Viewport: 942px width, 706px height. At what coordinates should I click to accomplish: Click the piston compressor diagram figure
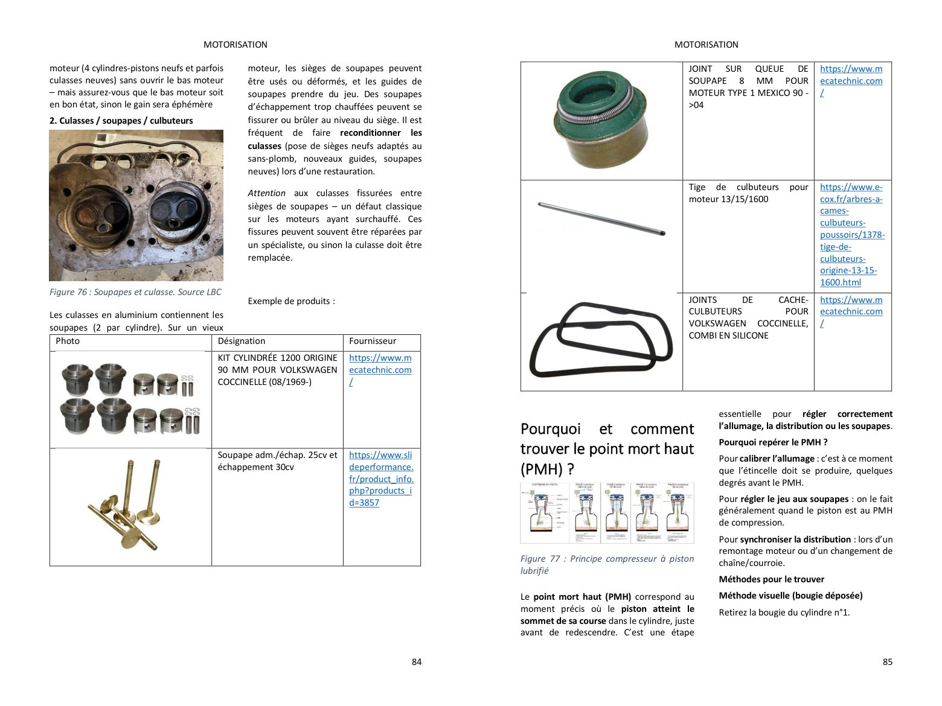[x=607, y=513]
